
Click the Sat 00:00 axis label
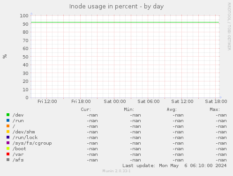coord(115,102)
